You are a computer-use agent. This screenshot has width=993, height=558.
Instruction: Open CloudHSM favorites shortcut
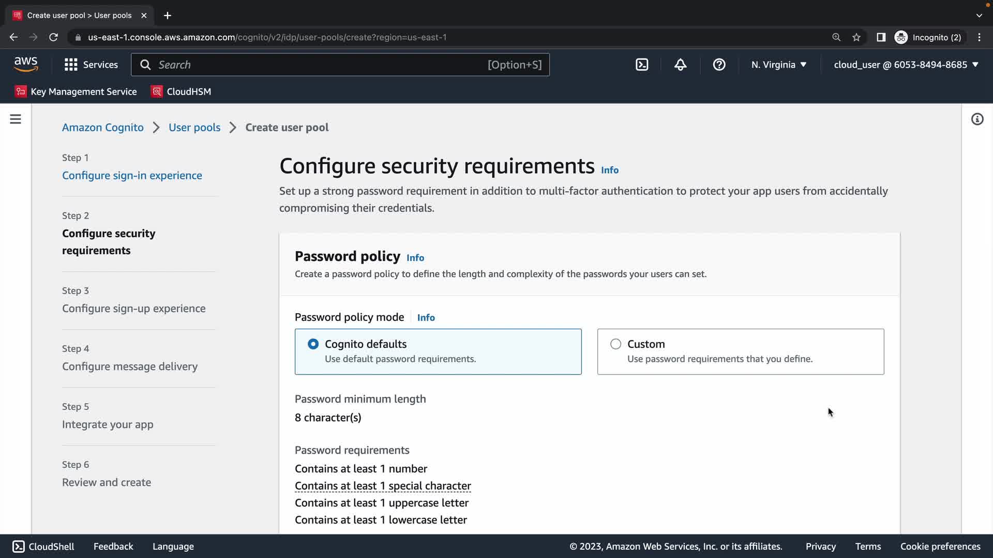pos(181,91)
